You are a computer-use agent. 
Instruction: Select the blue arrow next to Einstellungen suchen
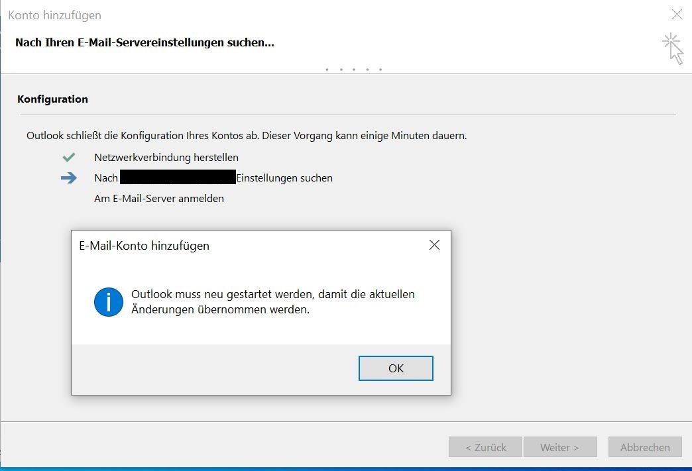[x=69, y=178]
